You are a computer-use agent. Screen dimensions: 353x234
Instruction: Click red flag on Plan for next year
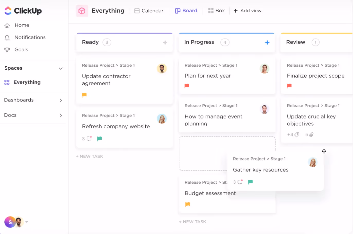click(x=187, y=86)
